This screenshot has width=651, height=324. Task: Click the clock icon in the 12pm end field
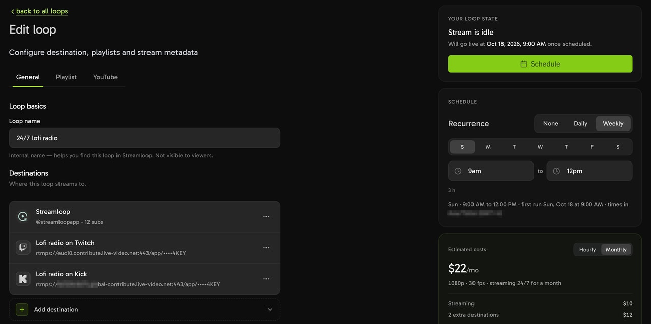tap(556, 171)
